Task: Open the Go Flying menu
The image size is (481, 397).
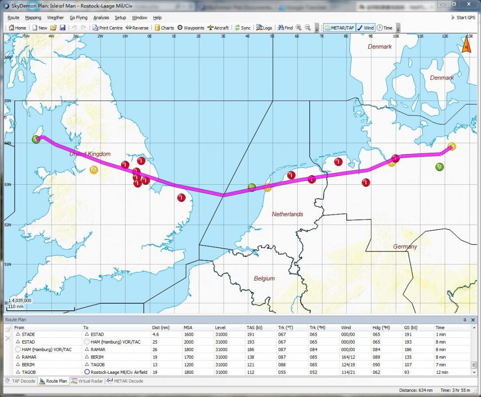Action: (x=78, y=18)
